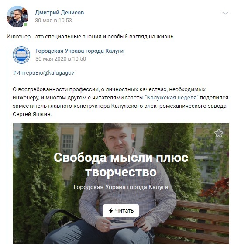Click the man's face in the article cover
The height and width of the screenshot is (247, 234).
point(118,139)
